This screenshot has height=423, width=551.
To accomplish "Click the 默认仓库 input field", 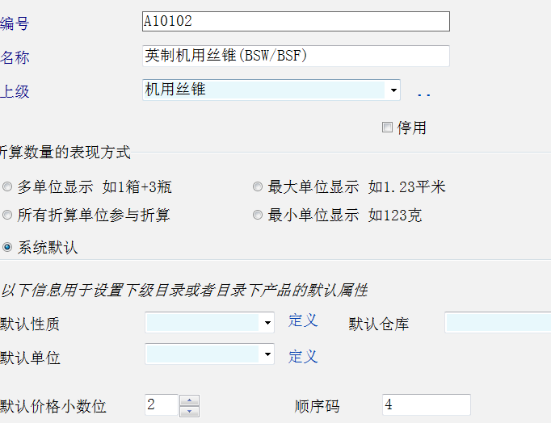I will coord(497,323).
